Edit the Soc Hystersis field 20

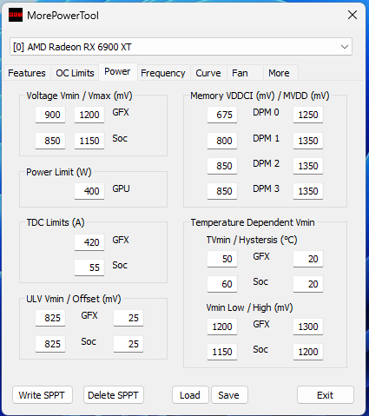[308, 284]
